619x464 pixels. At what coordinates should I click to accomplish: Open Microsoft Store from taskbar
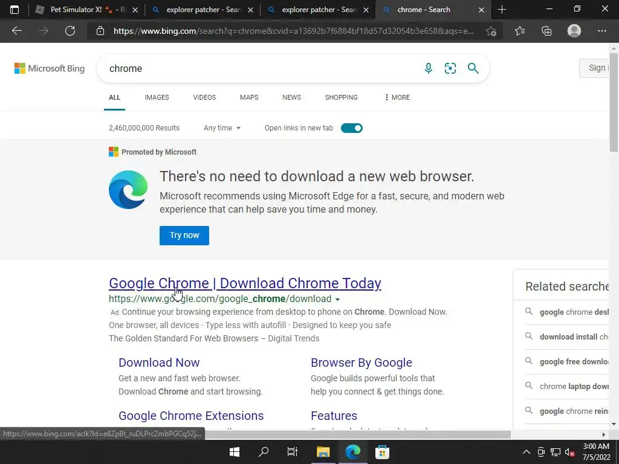[382, 452]
